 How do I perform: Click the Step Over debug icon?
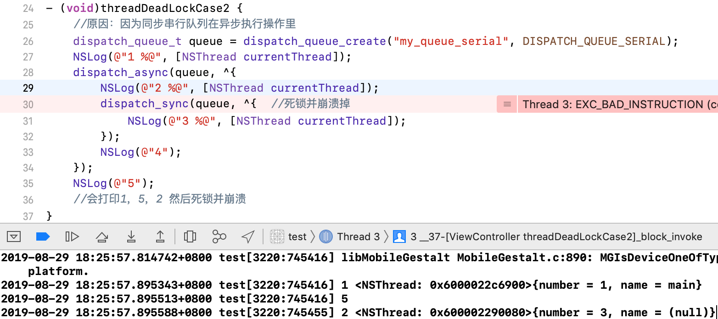click(101, 237)
